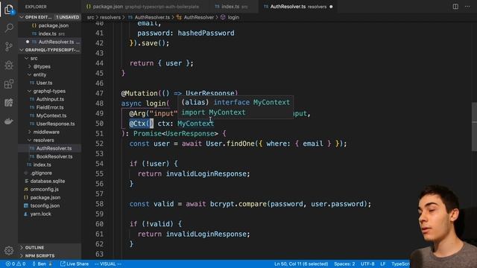Screen dimensions: 477x268
Task: Split the editor with the split icon
Action: click(x=455, y=7)
